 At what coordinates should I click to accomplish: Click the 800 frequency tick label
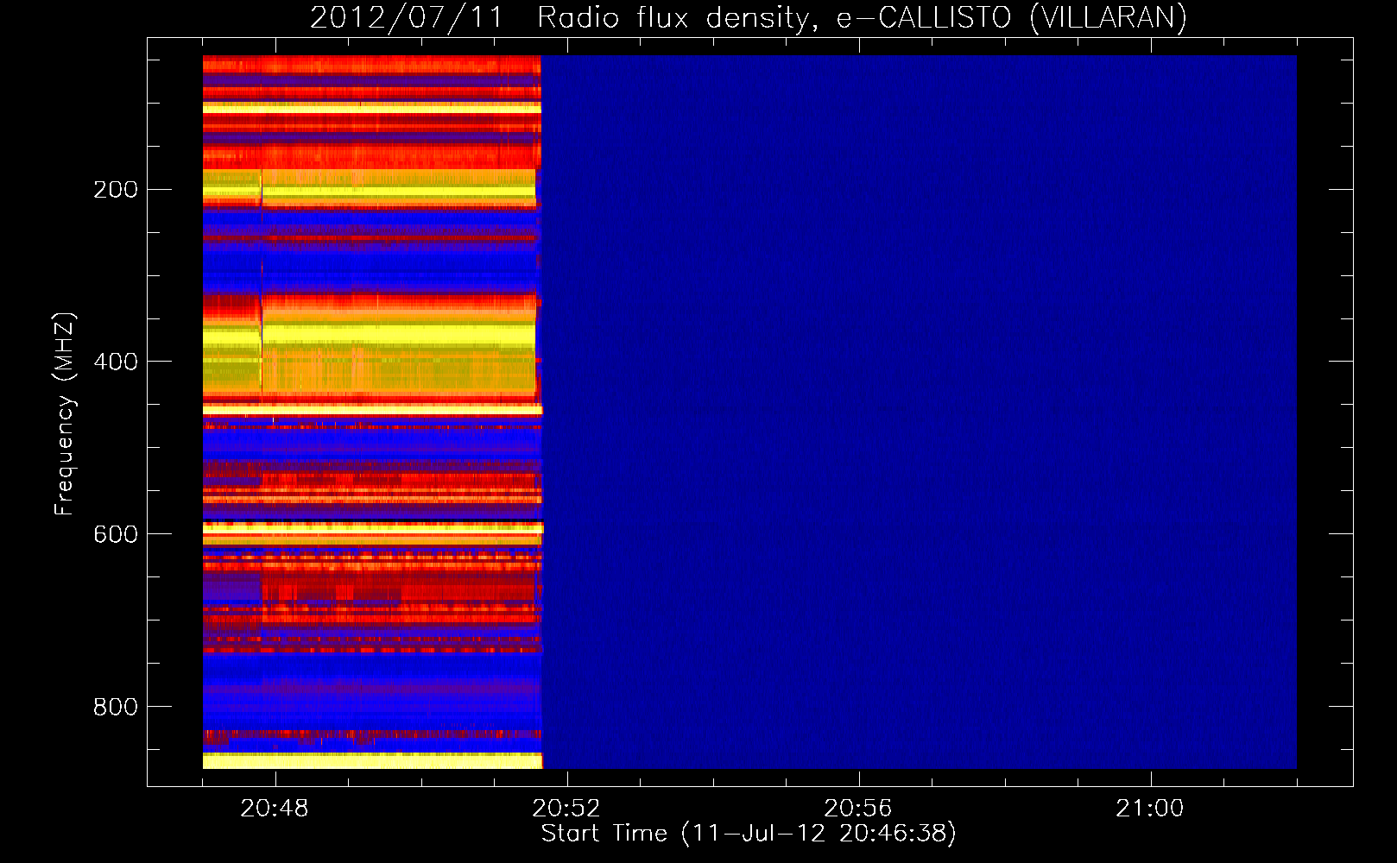coord(116,707)
